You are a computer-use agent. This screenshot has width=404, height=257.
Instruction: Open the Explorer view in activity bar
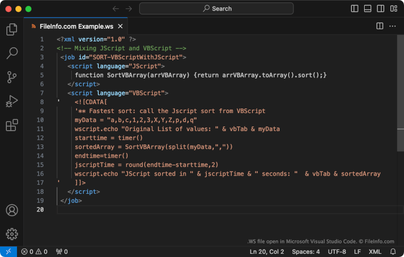[x=12, y=30]
